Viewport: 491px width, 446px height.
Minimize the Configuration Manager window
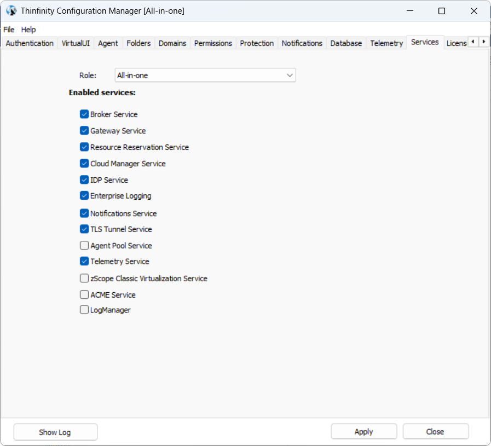coord(410,11)
